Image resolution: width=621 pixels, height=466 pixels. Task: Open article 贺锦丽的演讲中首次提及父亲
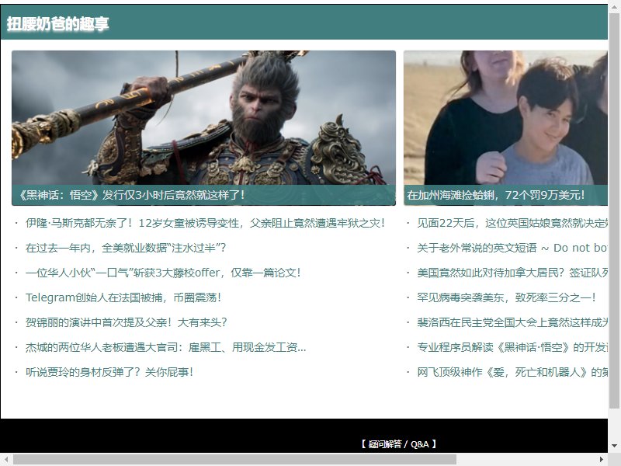(x=126, y=322)
